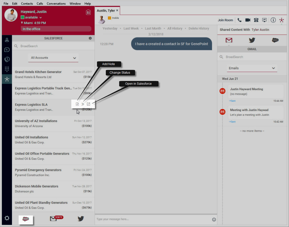Click the Add Note icon for Express Logistics SLA
289x227 pixels.
(77, 104)
